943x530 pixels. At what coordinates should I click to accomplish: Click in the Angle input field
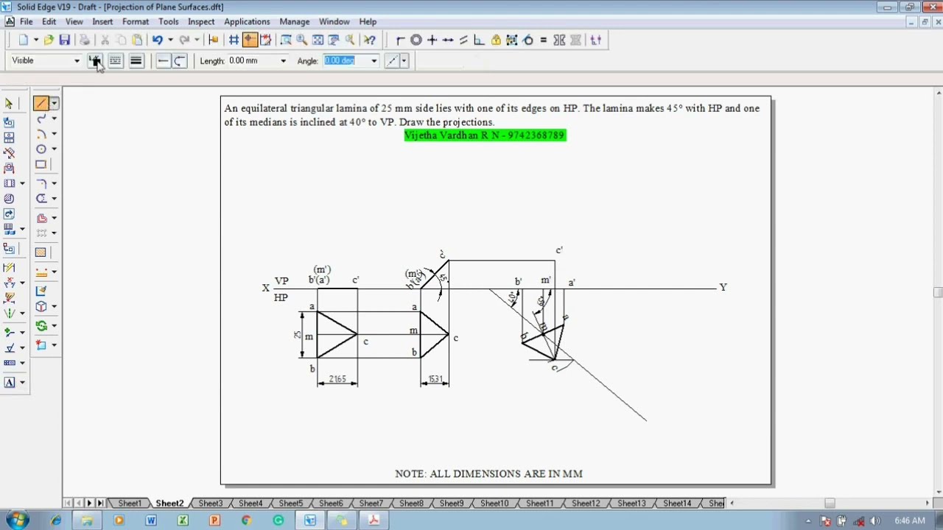(x=345, y=61)
